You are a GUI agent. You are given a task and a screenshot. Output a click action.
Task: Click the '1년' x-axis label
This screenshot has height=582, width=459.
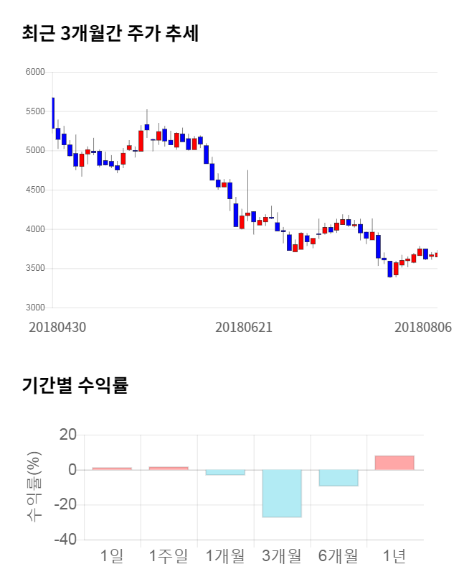[x=394, y=555]
